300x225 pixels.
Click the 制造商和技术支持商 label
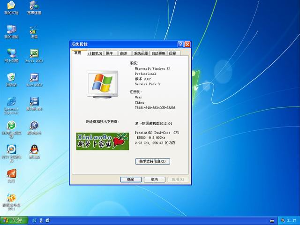[102, 122]
